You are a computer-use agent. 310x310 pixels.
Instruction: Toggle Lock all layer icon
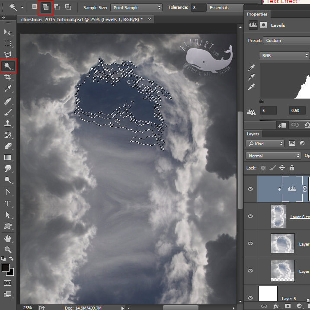click(x=292, y=168)
